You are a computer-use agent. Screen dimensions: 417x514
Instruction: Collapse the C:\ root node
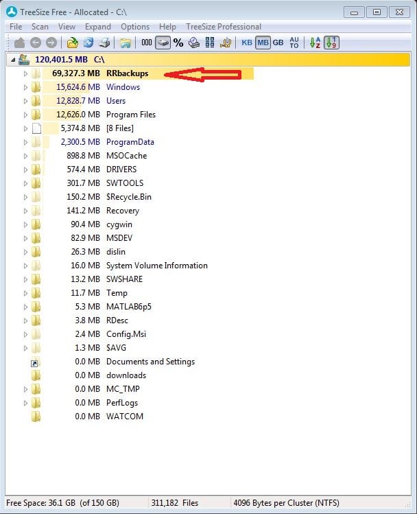[x=13, y=60]
